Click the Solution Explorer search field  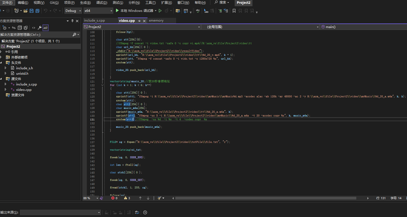click(36, 35)
